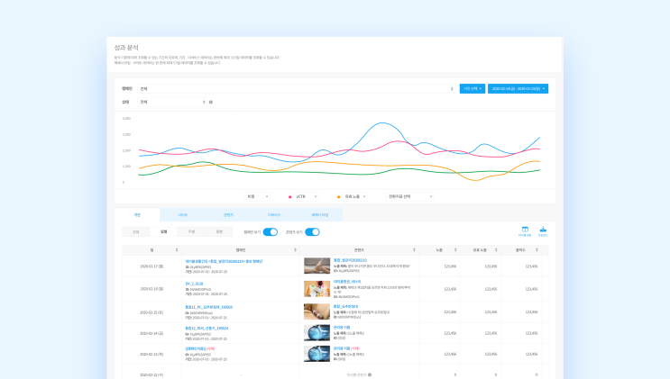Switch to the 사이트 tab

(183, 214)
